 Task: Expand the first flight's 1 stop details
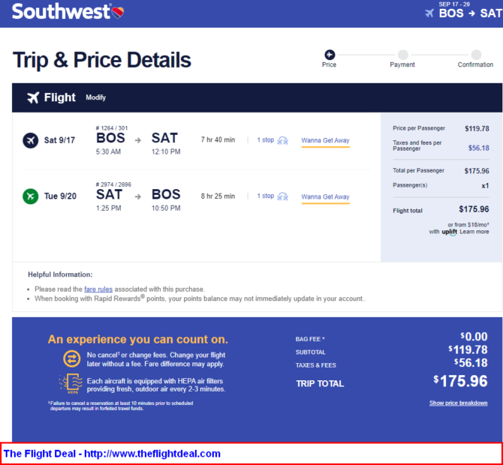pos(266,140)
